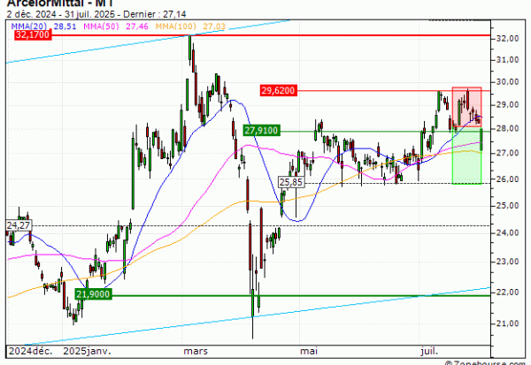Click the date range and last price subtitle
This screenshot has height=365, width=531.
[x=96, y=14]
